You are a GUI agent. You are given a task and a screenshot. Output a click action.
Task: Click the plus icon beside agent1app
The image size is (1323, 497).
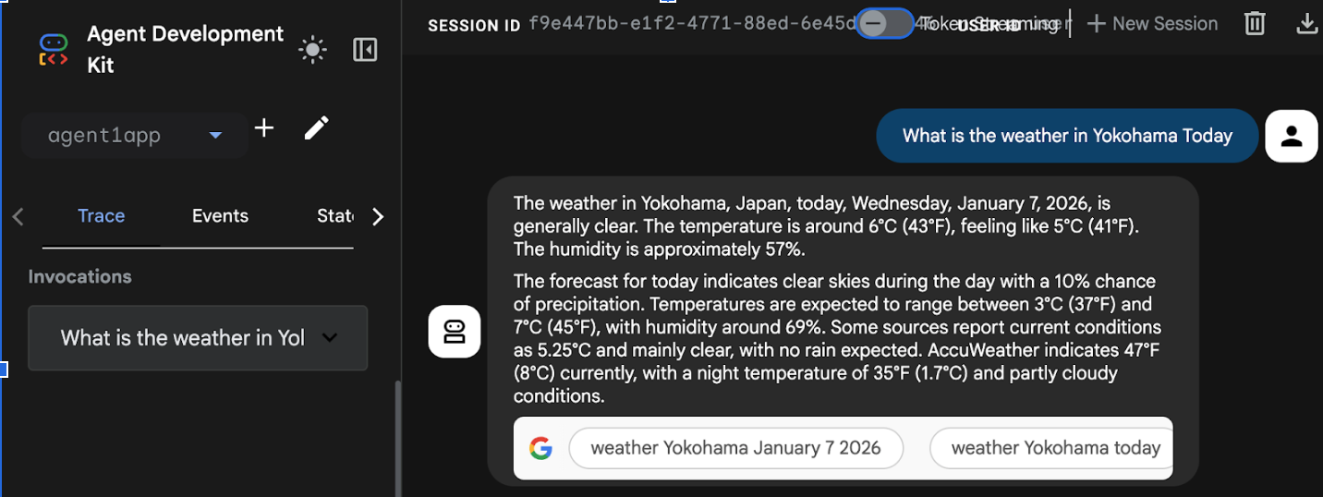pyautogui.click(x=264, y=128)
